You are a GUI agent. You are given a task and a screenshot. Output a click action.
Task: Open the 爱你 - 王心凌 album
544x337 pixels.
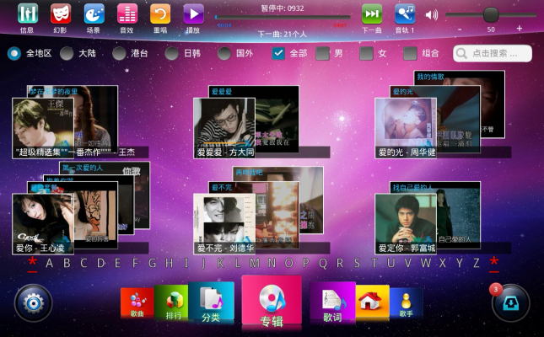click(x=43, y=224)
